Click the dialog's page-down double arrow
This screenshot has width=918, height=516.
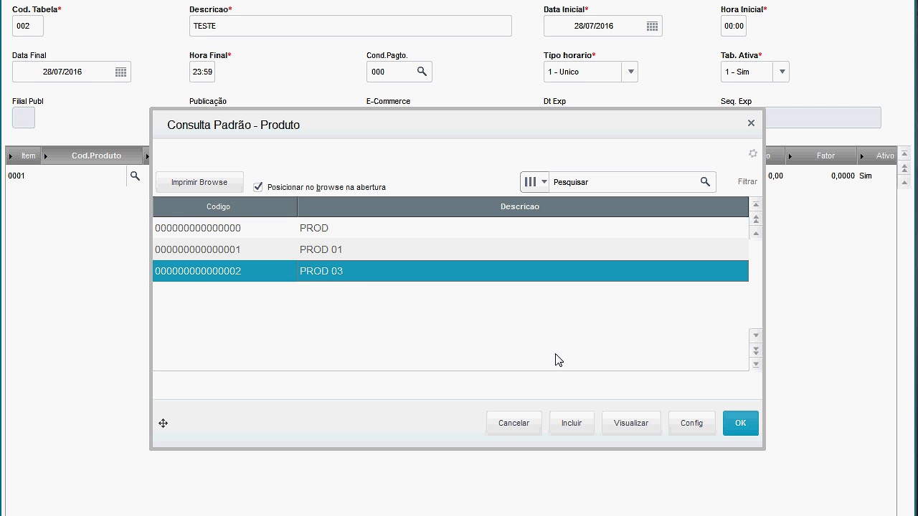[755, 350]
